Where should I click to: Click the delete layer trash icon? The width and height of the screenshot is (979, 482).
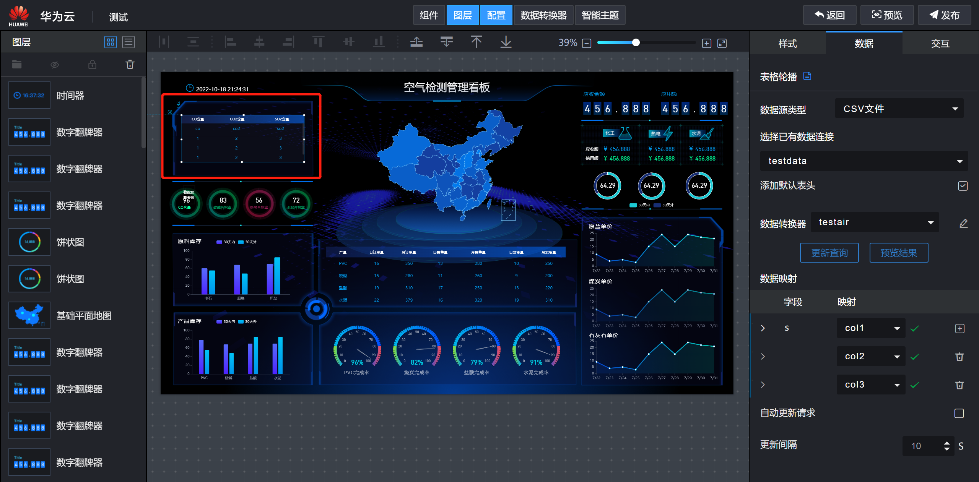(x=130, y=64)
